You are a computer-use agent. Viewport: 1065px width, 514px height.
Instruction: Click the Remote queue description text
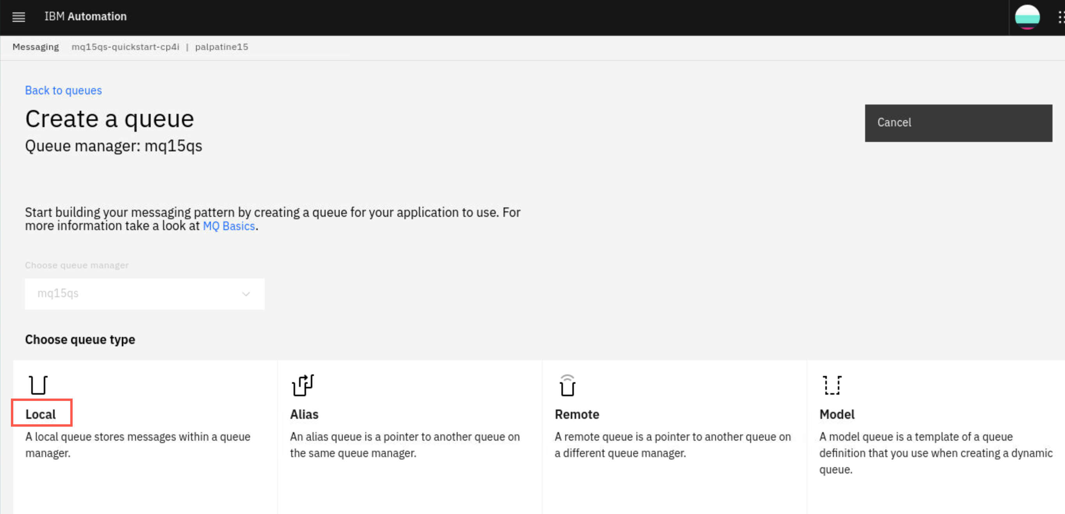(x=673, y=445)
